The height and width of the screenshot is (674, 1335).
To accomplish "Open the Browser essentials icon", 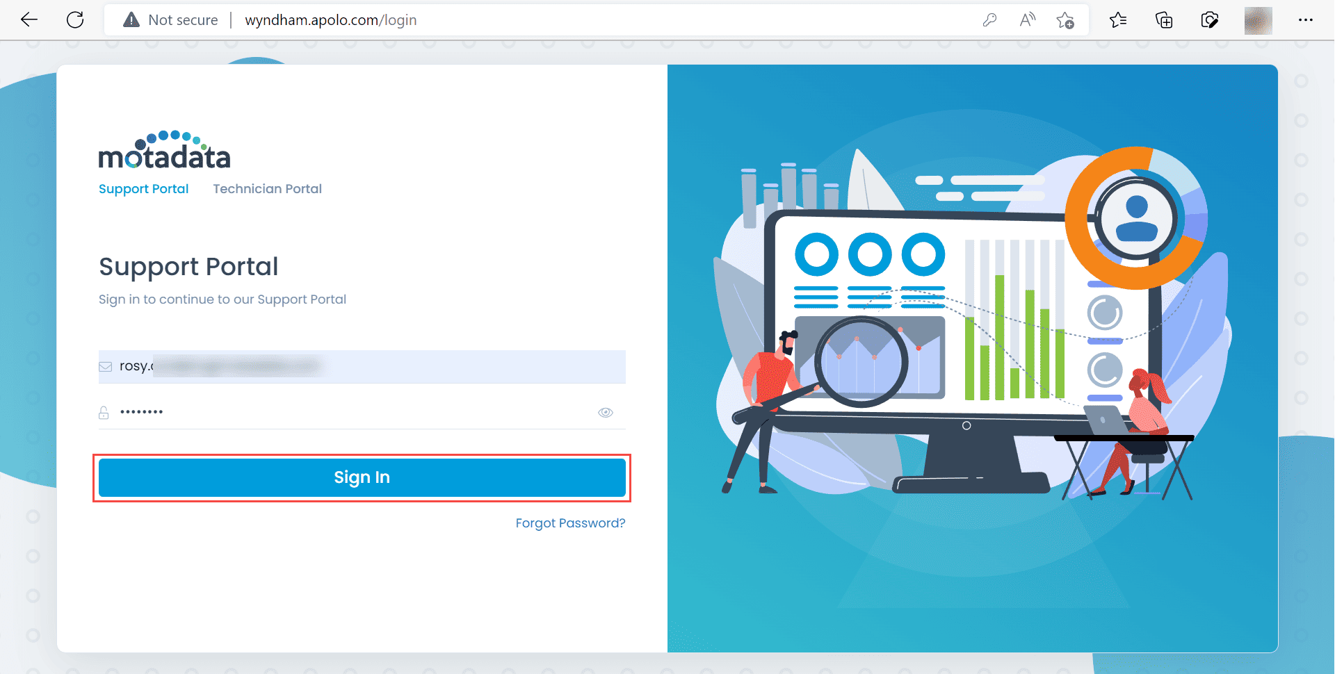I will [1210, 20].
